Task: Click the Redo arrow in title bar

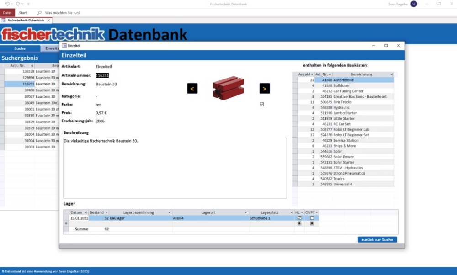Action: click(18, 4)
